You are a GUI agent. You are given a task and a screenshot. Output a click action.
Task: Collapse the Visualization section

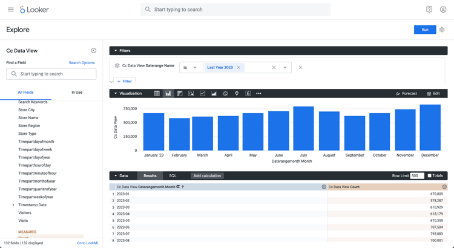pyautogui.click(x=116, y=94)
